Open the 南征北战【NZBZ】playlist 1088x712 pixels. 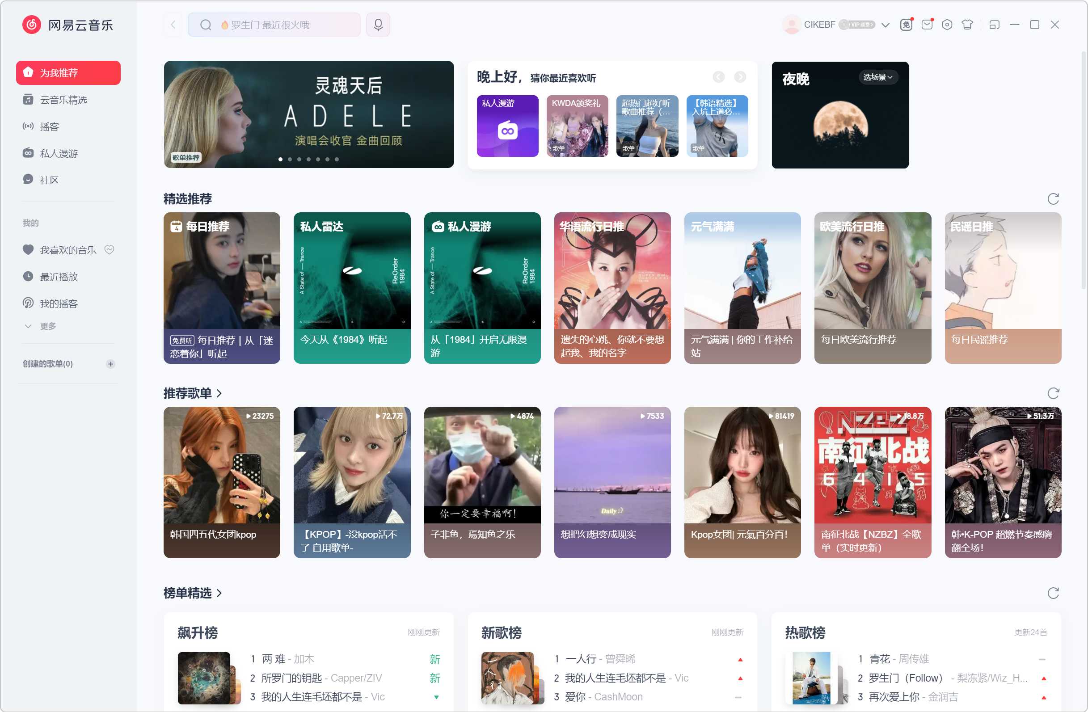coord(873,482)
